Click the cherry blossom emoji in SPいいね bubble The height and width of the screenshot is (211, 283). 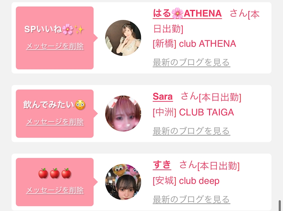[68, 29]
